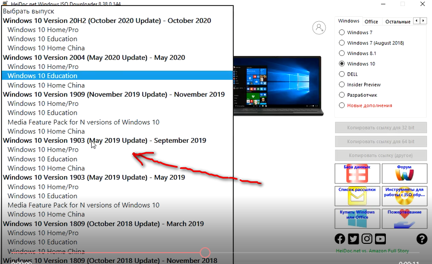Choose Windows 10 Home China under 2004
The height and width of the screenshot is (264, 432).
pyautogui.click(x=117, y=85)
